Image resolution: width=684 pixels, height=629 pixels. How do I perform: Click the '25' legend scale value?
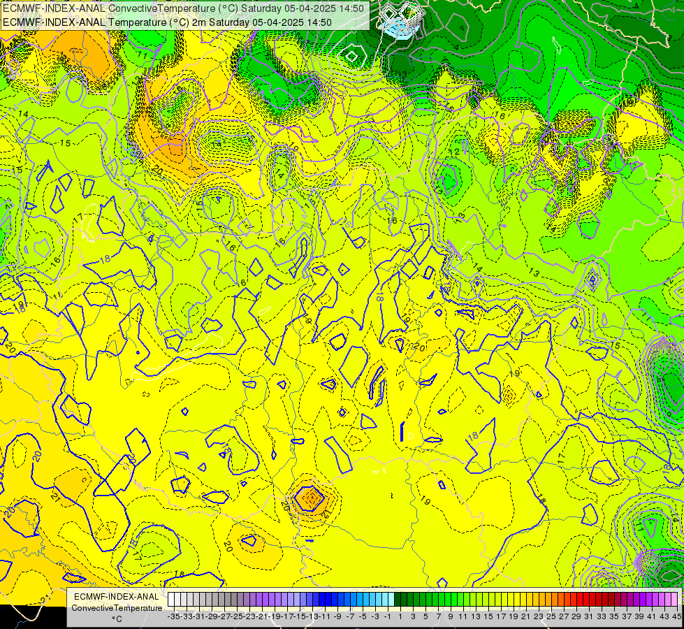coord(551,616)
